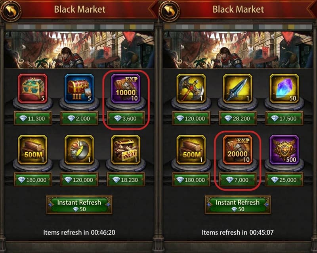Click the 18,230 gems price button
Image resolution: width=317 pixels, height=253 pixels.
coord(126,180)
